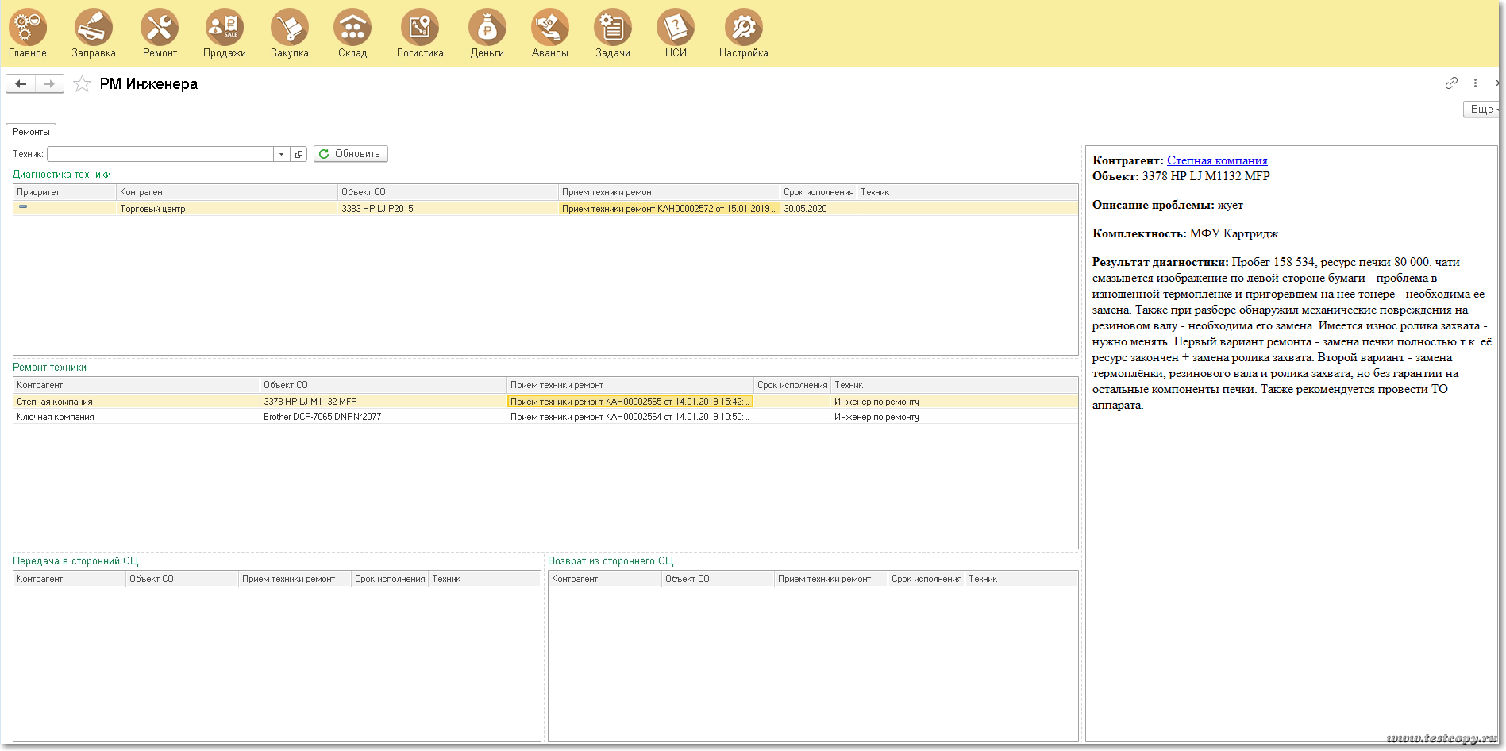Open the Настройка settings icon
The width and height of the screenshot is (1506, 751).
tap(743, 29)
